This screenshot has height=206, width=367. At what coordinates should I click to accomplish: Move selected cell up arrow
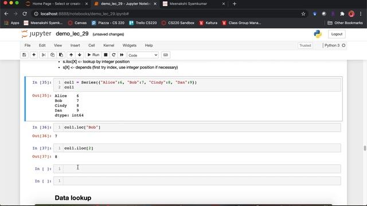(x=71, y=55)
